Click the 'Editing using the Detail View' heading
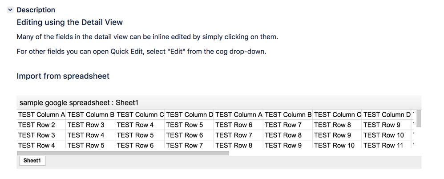This screenshot has width=444, height=179. [69, 22]
